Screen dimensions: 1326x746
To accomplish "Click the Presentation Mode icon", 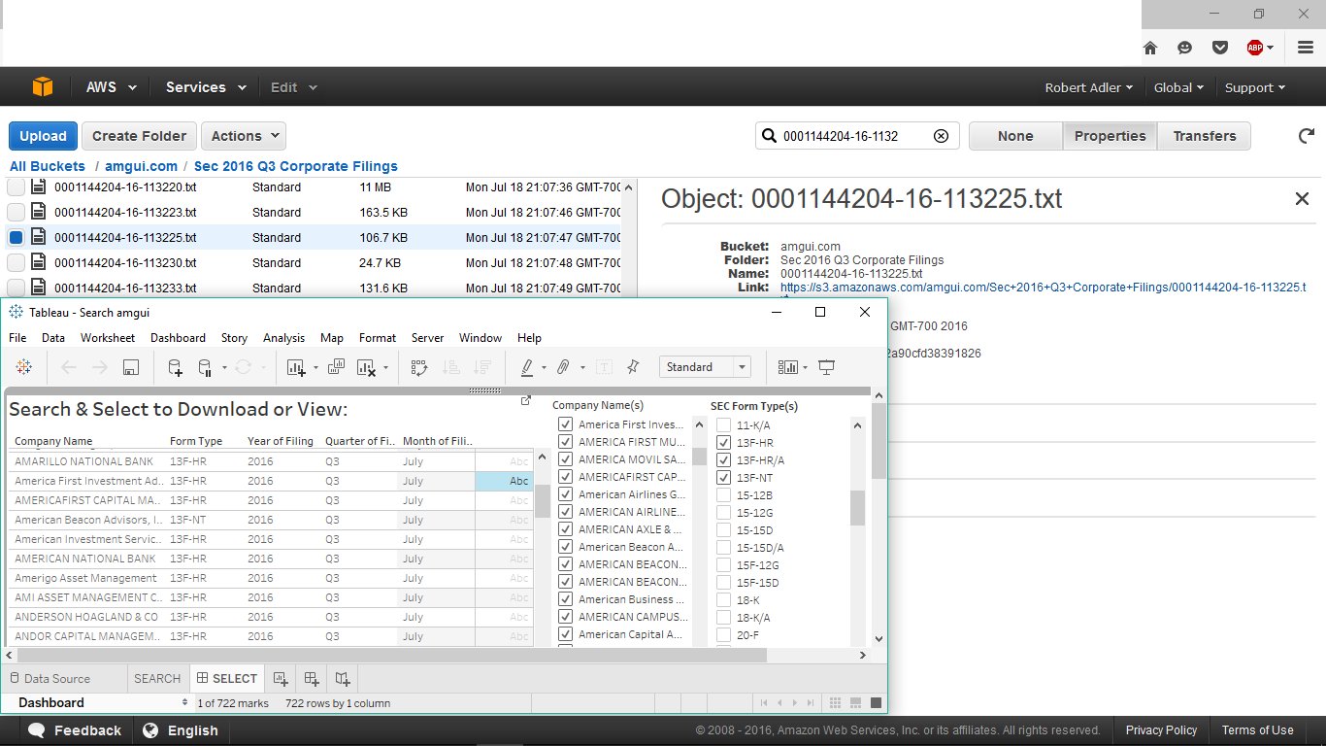I will coord(827,367).
